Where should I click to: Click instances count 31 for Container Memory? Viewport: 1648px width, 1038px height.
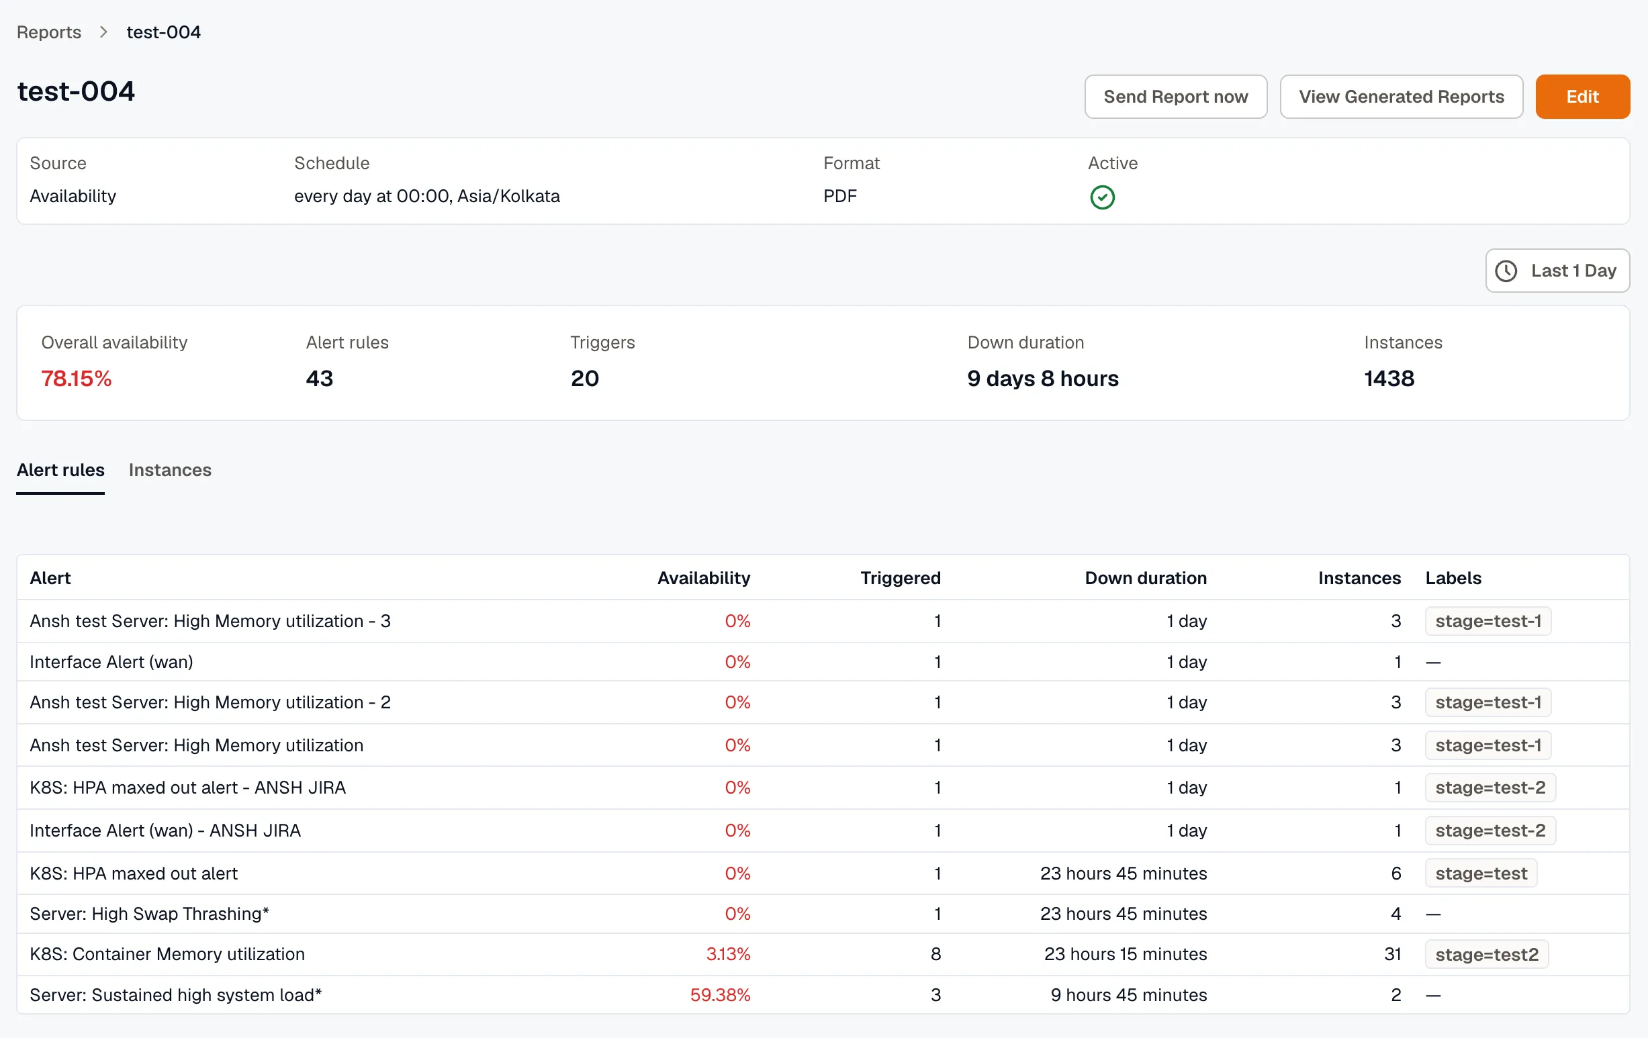(x=1392, y=954)
